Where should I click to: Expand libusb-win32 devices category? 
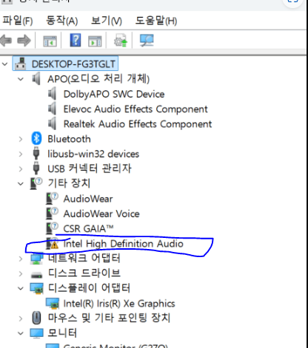(21, 154)
